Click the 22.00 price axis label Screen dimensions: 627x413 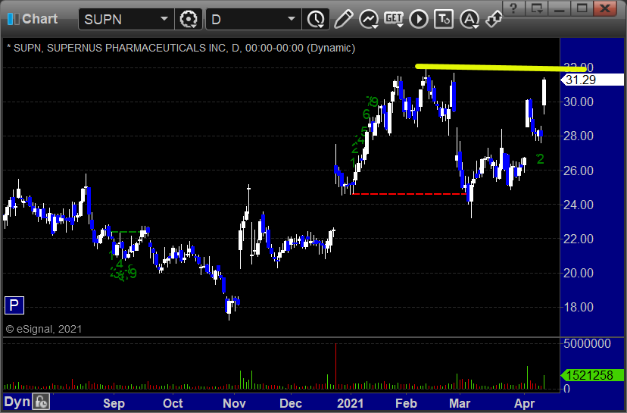click(x=579, y=239)
